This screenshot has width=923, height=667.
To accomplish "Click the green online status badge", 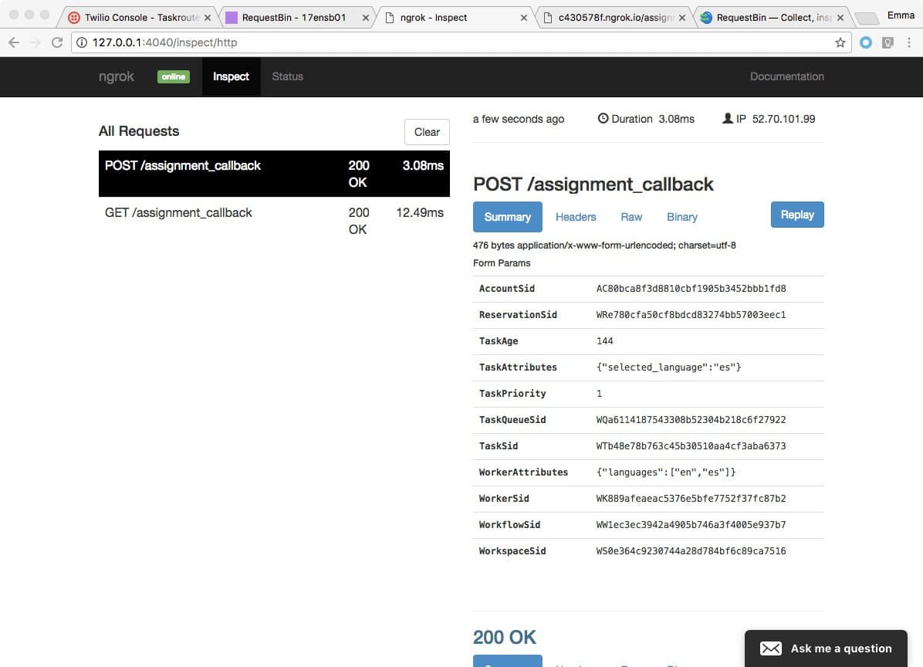I will click(x=174, y=76).
